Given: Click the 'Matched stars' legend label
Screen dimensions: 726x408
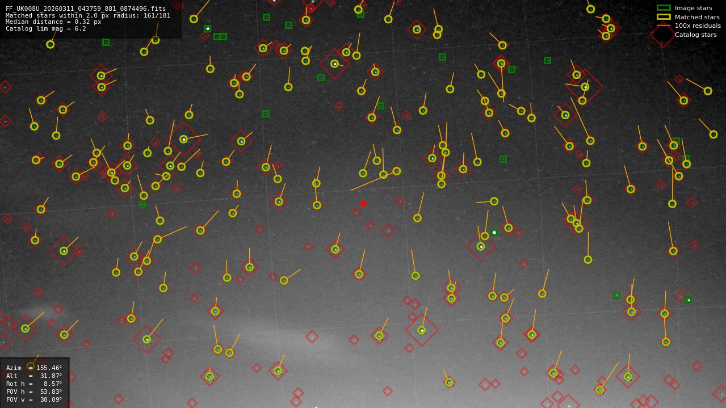Looking at the screenshot, I should click(697, 17).
